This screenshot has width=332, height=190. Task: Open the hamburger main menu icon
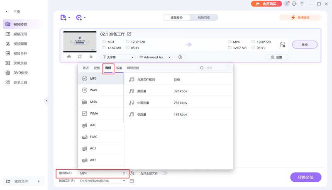(302, 4)
